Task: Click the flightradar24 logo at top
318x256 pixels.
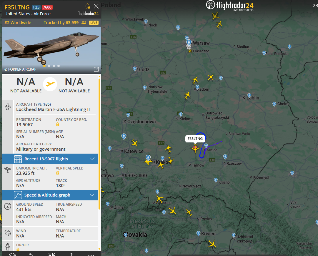Action: (230, 6)
